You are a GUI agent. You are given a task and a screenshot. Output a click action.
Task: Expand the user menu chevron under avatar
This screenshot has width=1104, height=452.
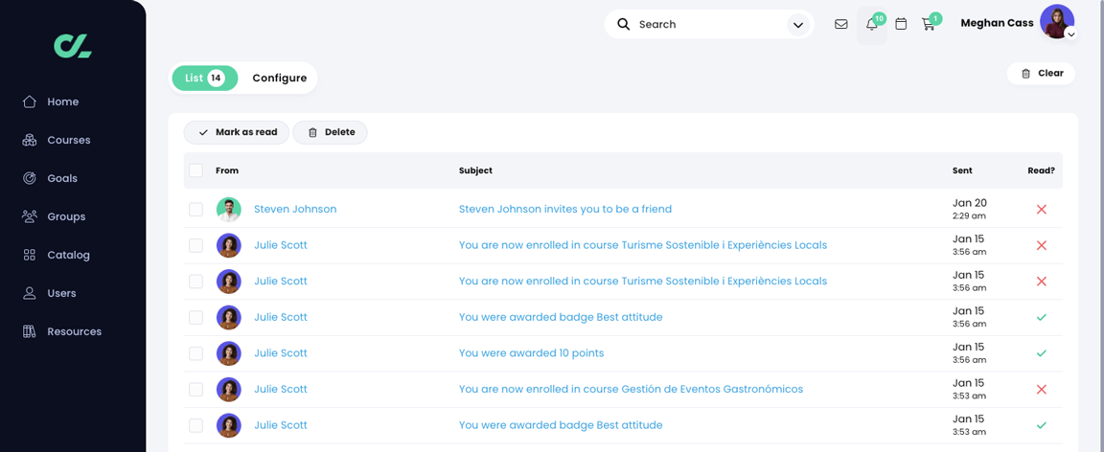[1070, 34]
